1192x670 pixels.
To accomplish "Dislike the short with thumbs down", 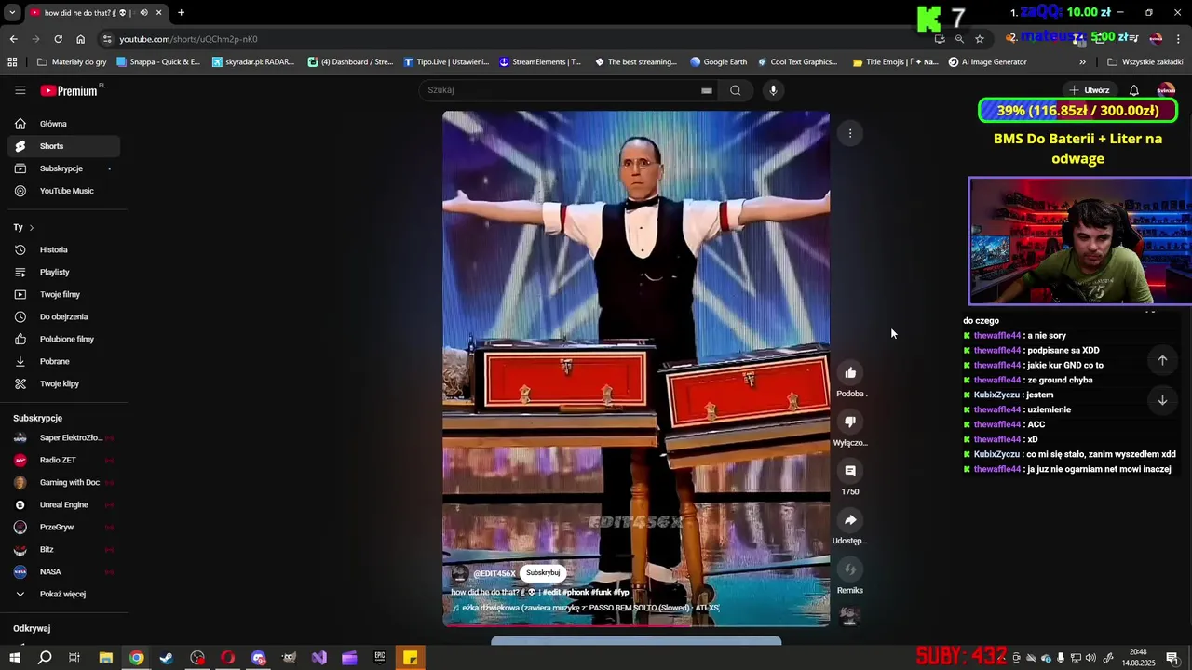I will pyautogui.click(x=850, y=422).
